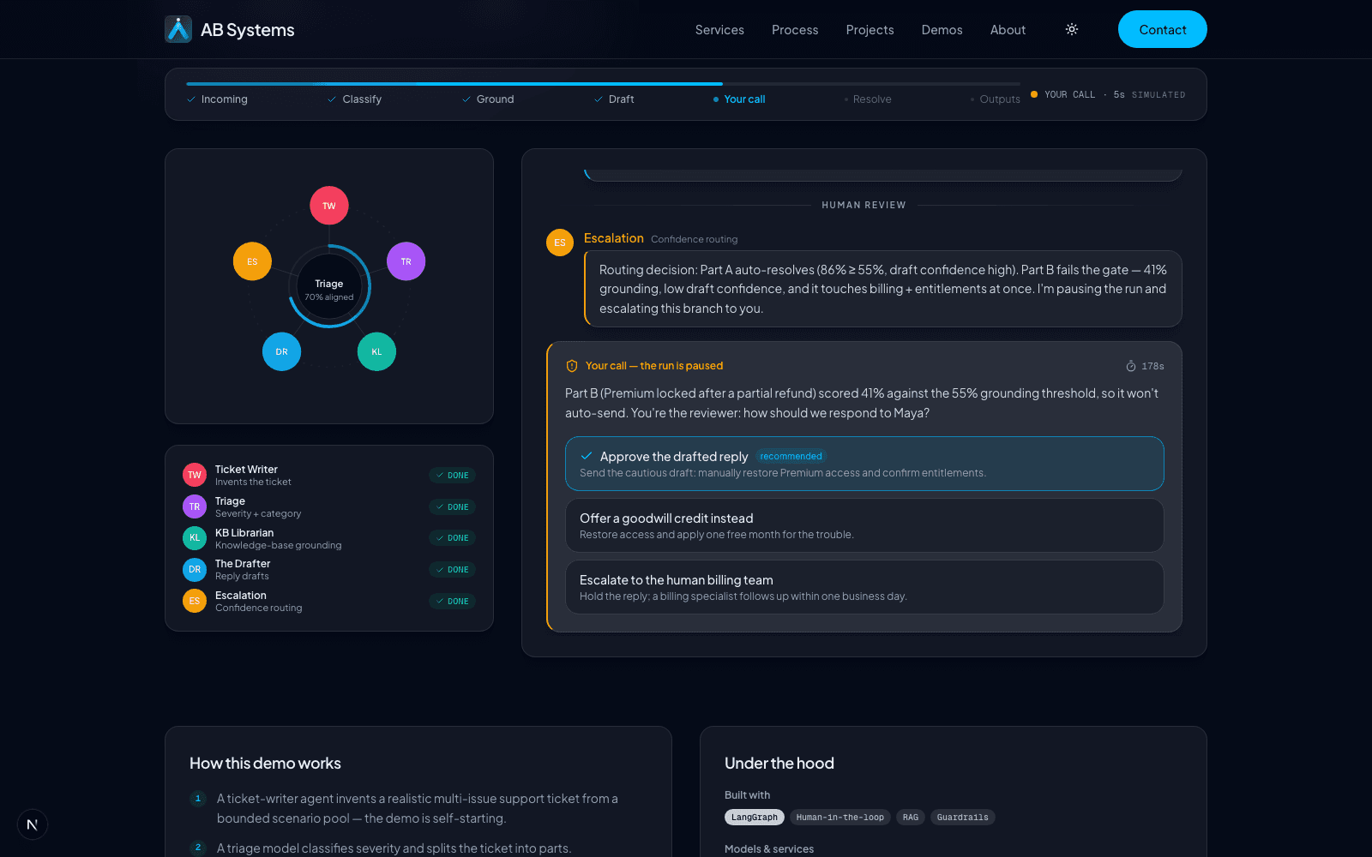Click the AB Systems logo icon

coord(178,29)
